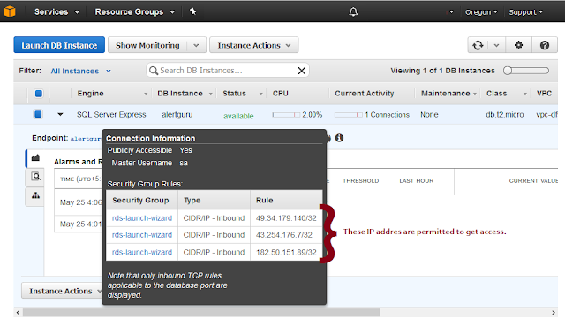Open the dropdown arrow next to refresh

pos(496,45)
